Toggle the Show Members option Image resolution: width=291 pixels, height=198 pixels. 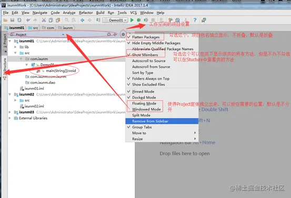[x=145, y=55]
